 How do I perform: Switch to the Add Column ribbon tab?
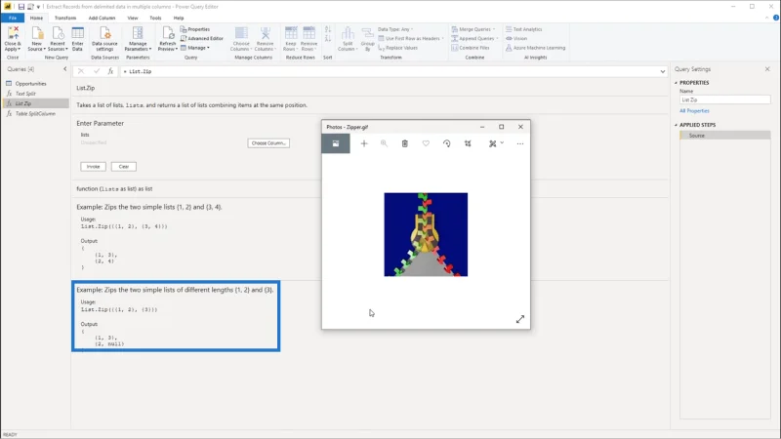pyautogui.click(x=102, y=18)
